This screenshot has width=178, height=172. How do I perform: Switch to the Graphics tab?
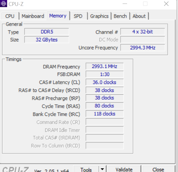(x=99, y=16)
